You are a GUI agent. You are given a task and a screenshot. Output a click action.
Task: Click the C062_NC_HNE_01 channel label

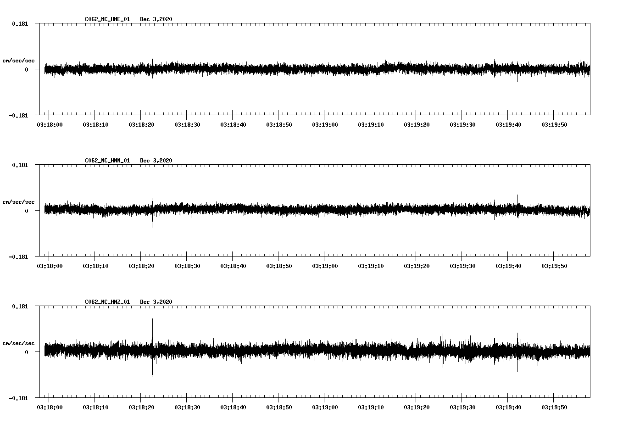tap(106, 19)
